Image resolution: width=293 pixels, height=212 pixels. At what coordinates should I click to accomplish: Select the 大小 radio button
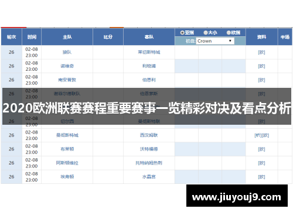click(x=206, y=33)
